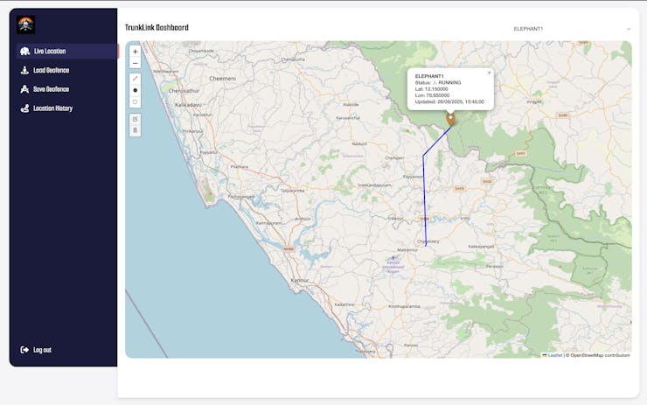Select Save Geofence in sidebar
This screenshot has height=405, width=647.
[51, 89]
